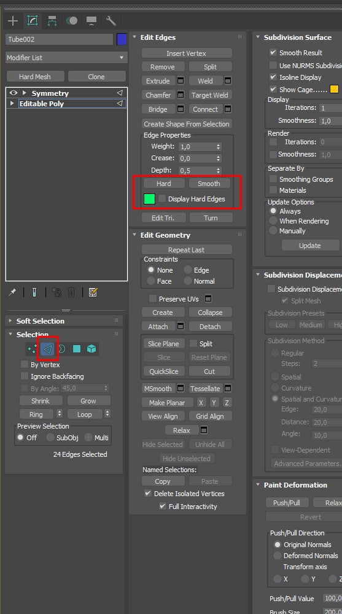Click the Crease value field
This screenshot has height=614, width=342.
click(198, 158)
